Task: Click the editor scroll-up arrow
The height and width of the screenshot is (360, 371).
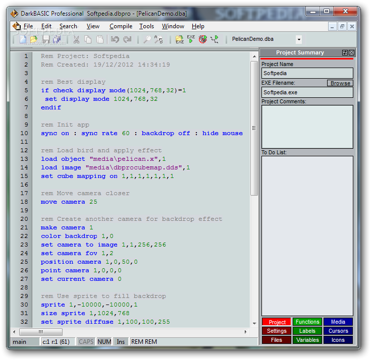Action: (x=254, y=57)
